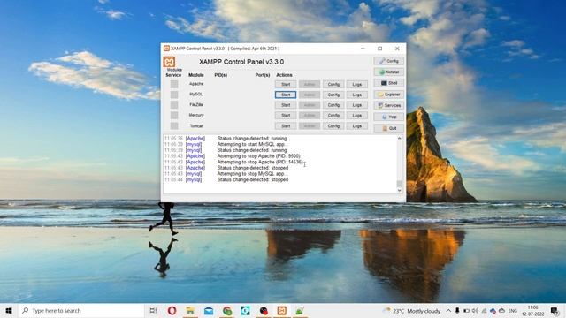Quit the XAMPP Control Panel
This screenshot has height=318, width=566.
389,128
